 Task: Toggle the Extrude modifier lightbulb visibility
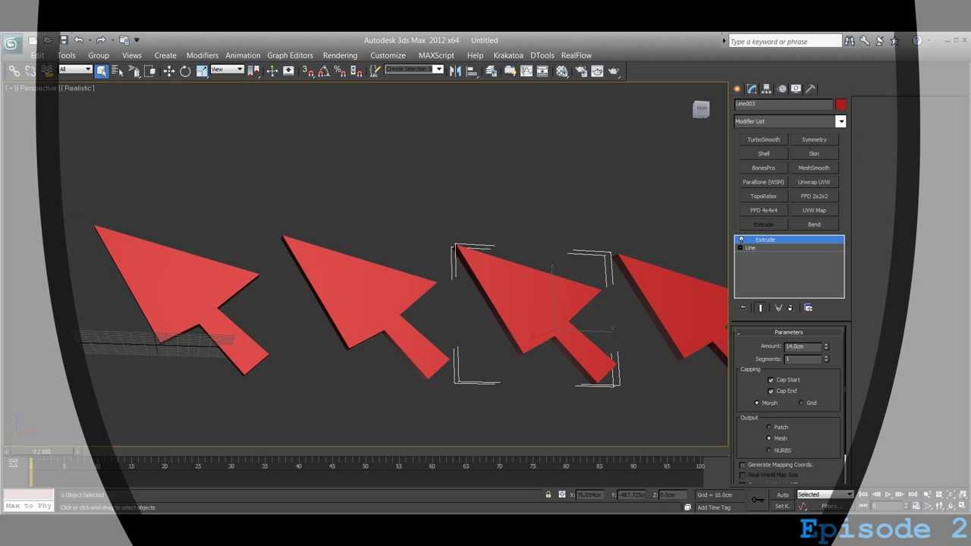(741, 240)
